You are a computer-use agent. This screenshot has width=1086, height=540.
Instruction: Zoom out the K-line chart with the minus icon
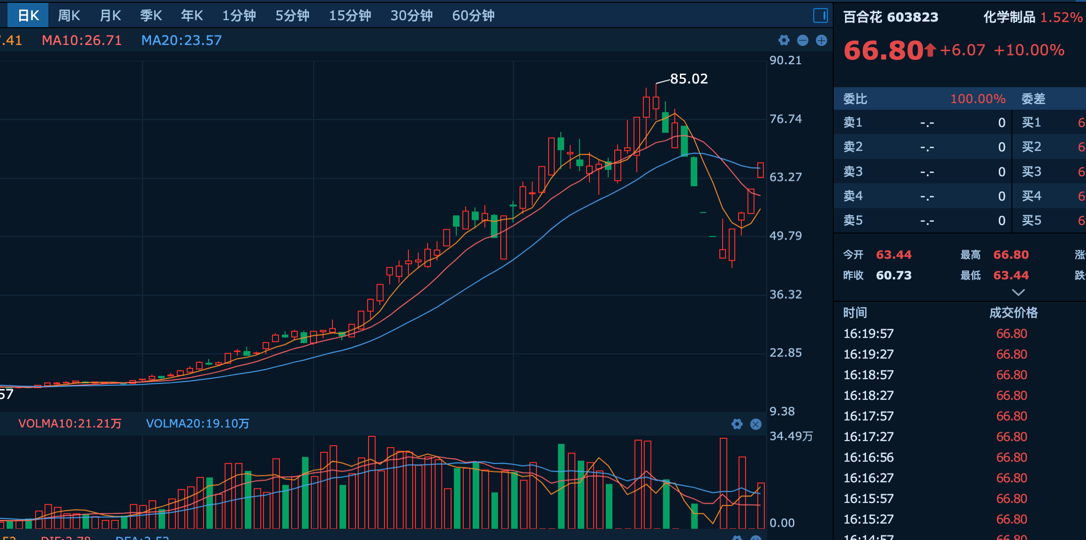[x=803, y=40]
